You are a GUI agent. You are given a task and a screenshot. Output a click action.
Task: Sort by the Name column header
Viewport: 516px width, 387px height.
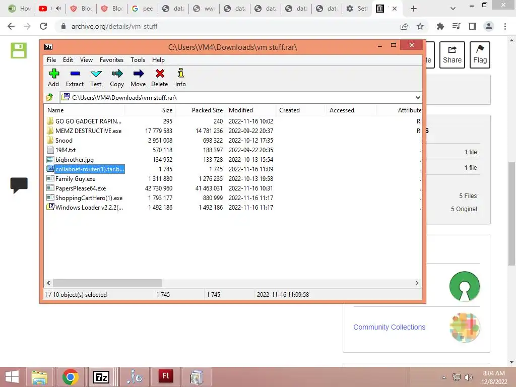pyautogui.click(x=85, y=110)
